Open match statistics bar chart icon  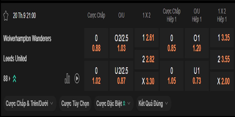pyautogui.click(x=67, y=78)
